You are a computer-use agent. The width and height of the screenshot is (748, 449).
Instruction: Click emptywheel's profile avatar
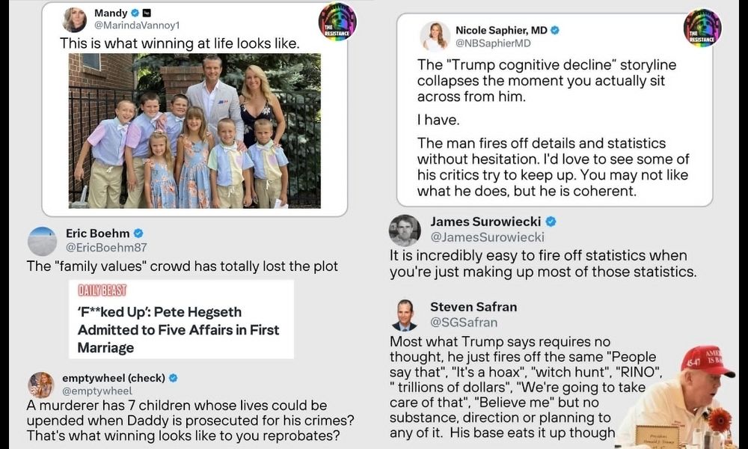coord(41,385)
